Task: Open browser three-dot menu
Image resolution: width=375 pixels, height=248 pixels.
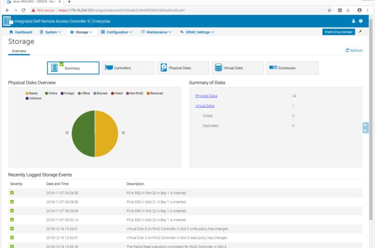Action: pyautogui.click(x=368, y=10)
